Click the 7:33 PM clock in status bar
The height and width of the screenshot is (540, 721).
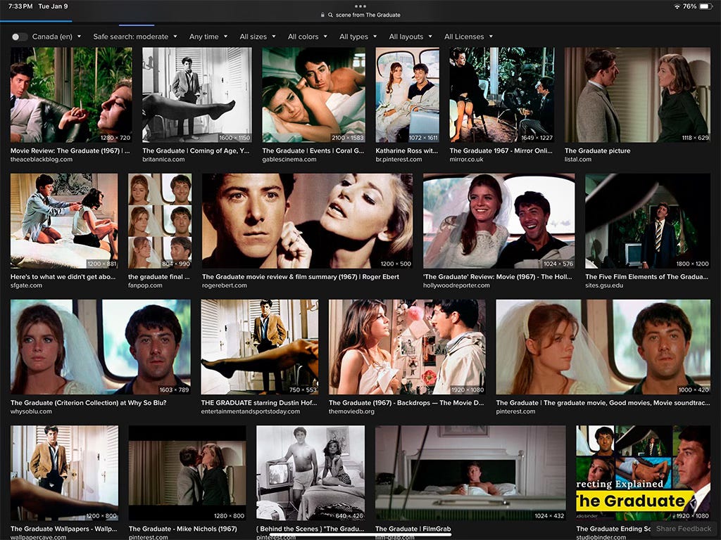click(x=20, y=6)
